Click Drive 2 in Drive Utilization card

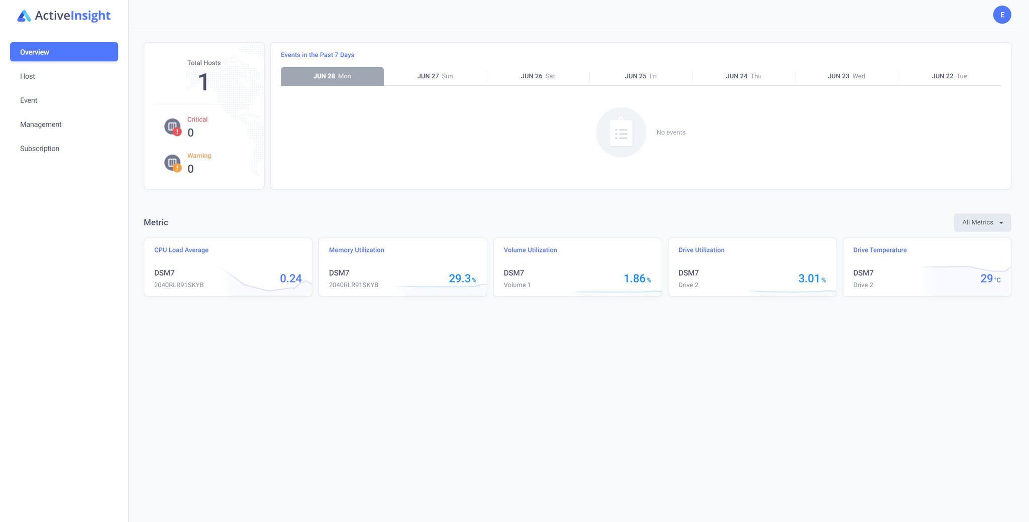[x=688, y=285]
